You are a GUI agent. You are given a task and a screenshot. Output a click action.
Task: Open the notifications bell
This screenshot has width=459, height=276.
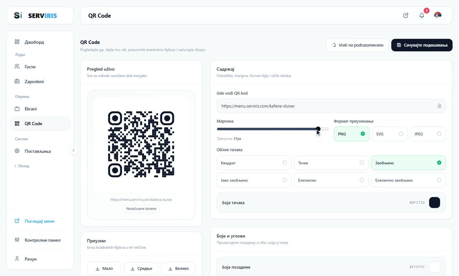tap(422, 15)
